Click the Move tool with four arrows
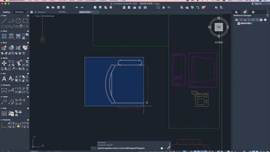 (x=4, y=63)
